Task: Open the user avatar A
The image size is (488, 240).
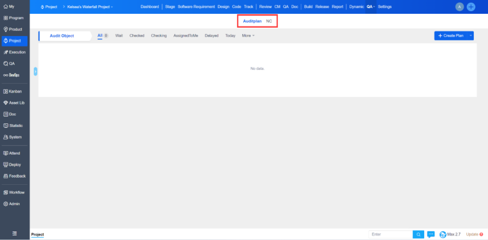Action: click(459, 7)
